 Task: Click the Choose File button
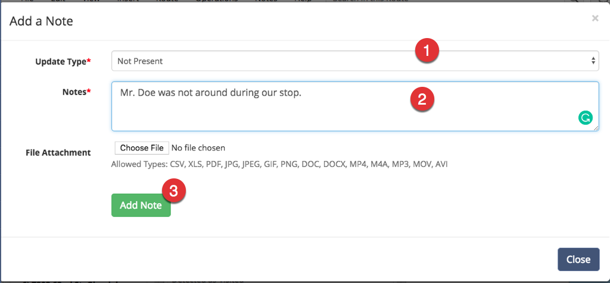point(142,148)
